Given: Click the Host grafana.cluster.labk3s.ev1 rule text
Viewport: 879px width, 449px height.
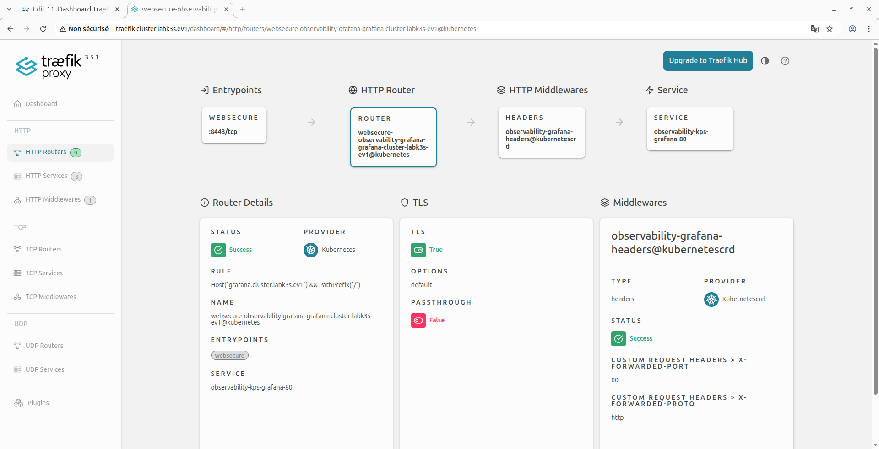Looking at the screenshot, I should pyautogui.click(x=286, y=285).
